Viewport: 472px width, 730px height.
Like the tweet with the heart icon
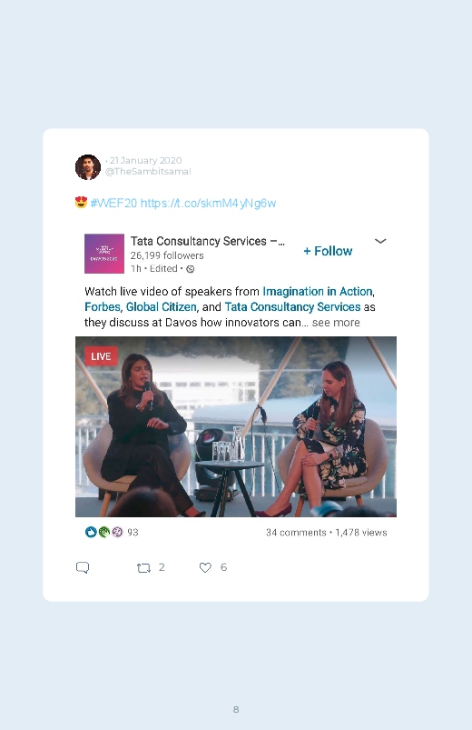coord(205,567)
